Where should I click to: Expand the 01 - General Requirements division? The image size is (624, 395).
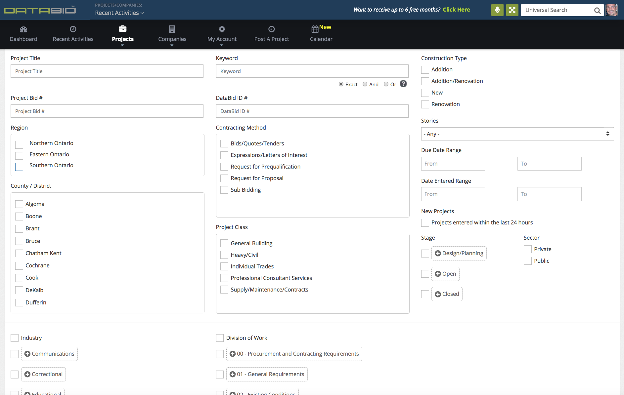pos(267,374)
